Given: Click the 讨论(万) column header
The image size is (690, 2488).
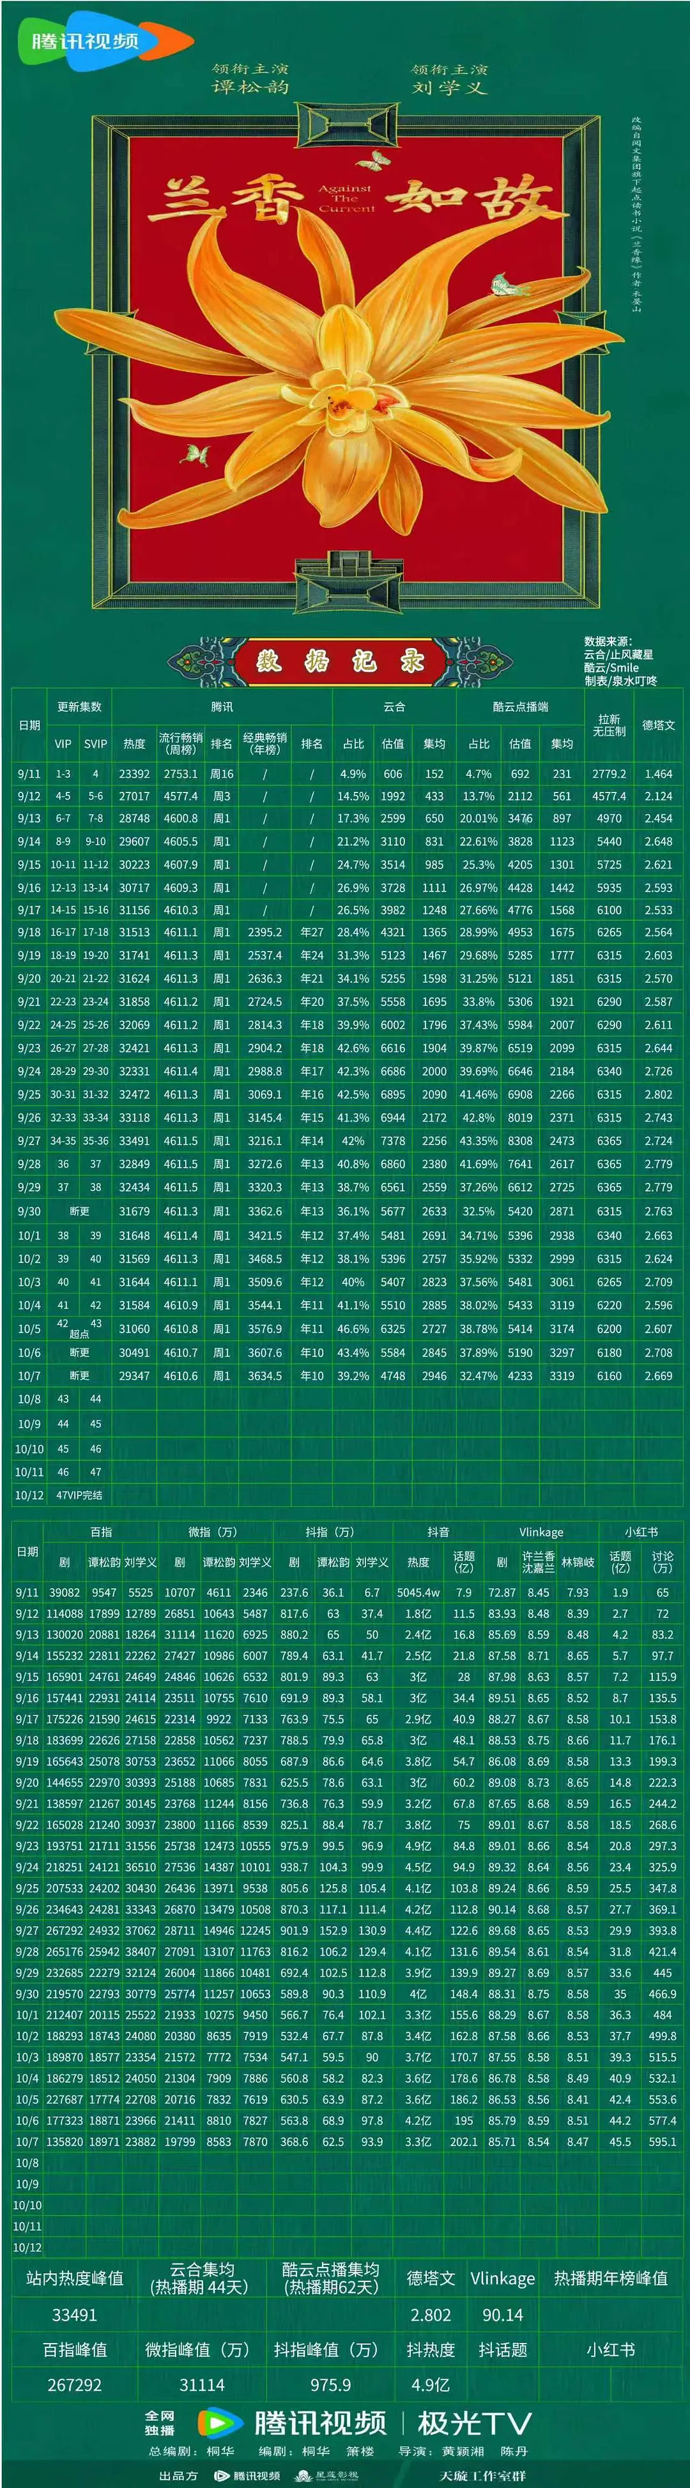Looking at the screenshot, I should [662, 1562].
